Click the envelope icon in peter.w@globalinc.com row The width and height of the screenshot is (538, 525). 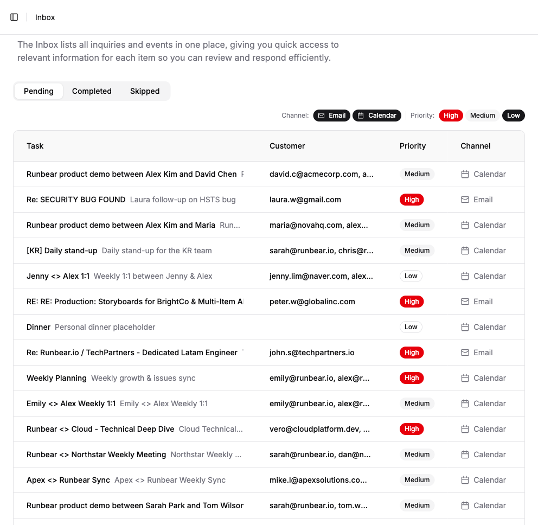(x=465, y=302)
